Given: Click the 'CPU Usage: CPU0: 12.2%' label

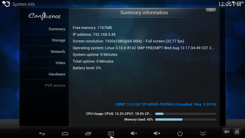Looking at the screenshot, I should click(119, 114).
